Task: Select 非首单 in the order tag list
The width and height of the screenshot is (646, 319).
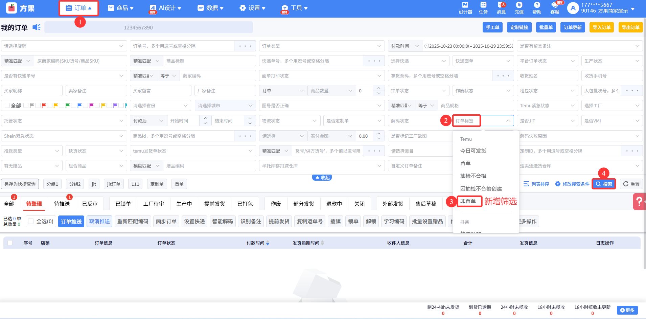Action: pyautogui.click(x=468, y=201)
